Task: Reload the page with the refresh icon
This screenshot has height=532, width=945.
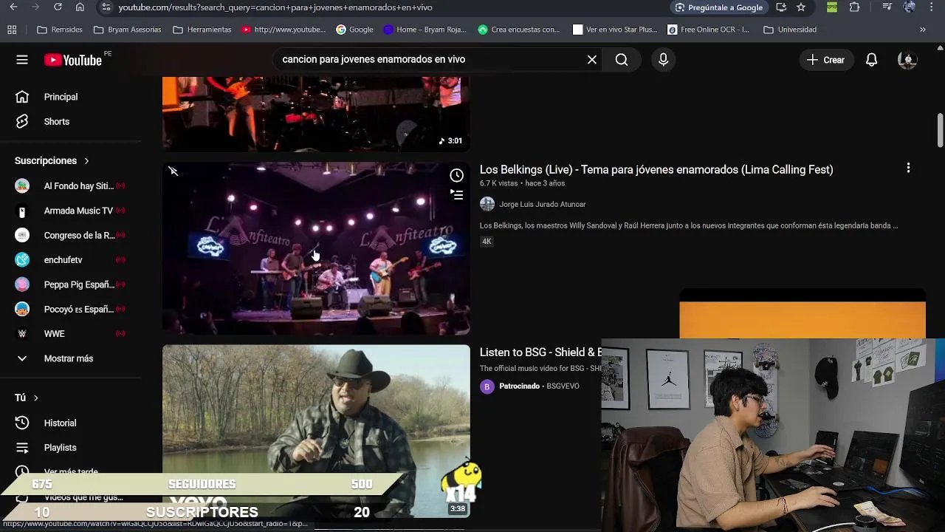Action: pos(58,7)
